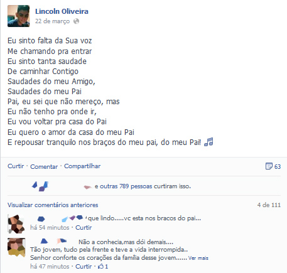The height and width of the screenshot is (273, 287).
Task: Click the blurred liker names on the post
Action: 61,186
